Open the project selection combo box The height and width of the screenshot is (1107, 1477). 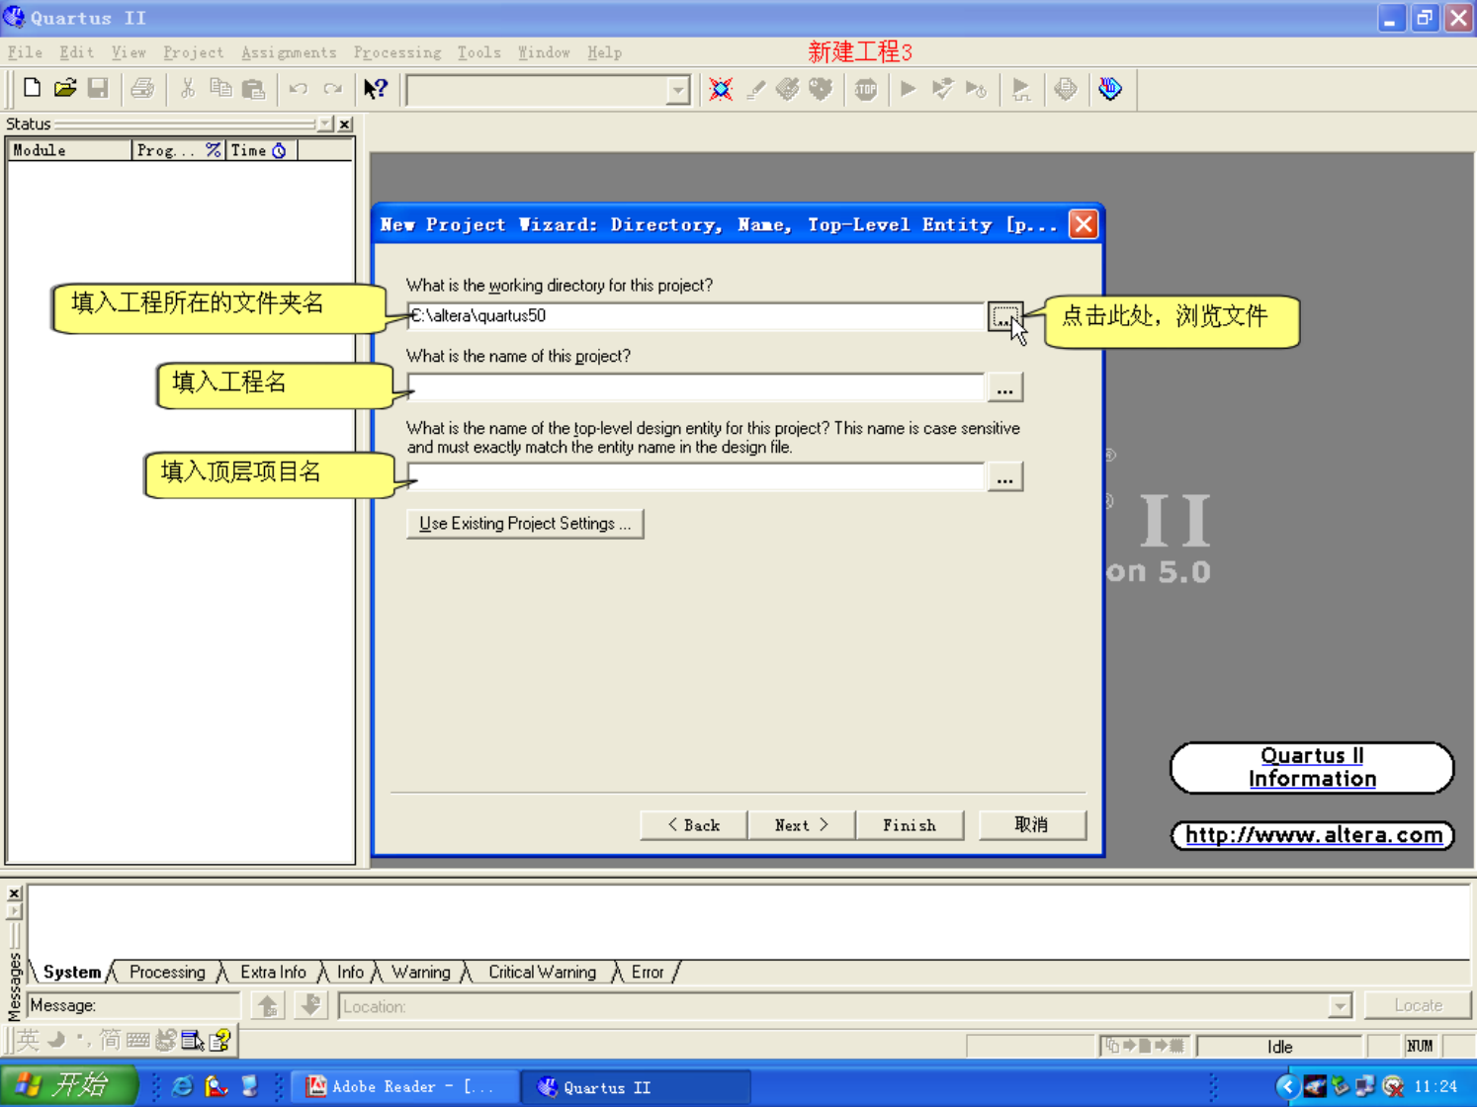pos(549,90)
